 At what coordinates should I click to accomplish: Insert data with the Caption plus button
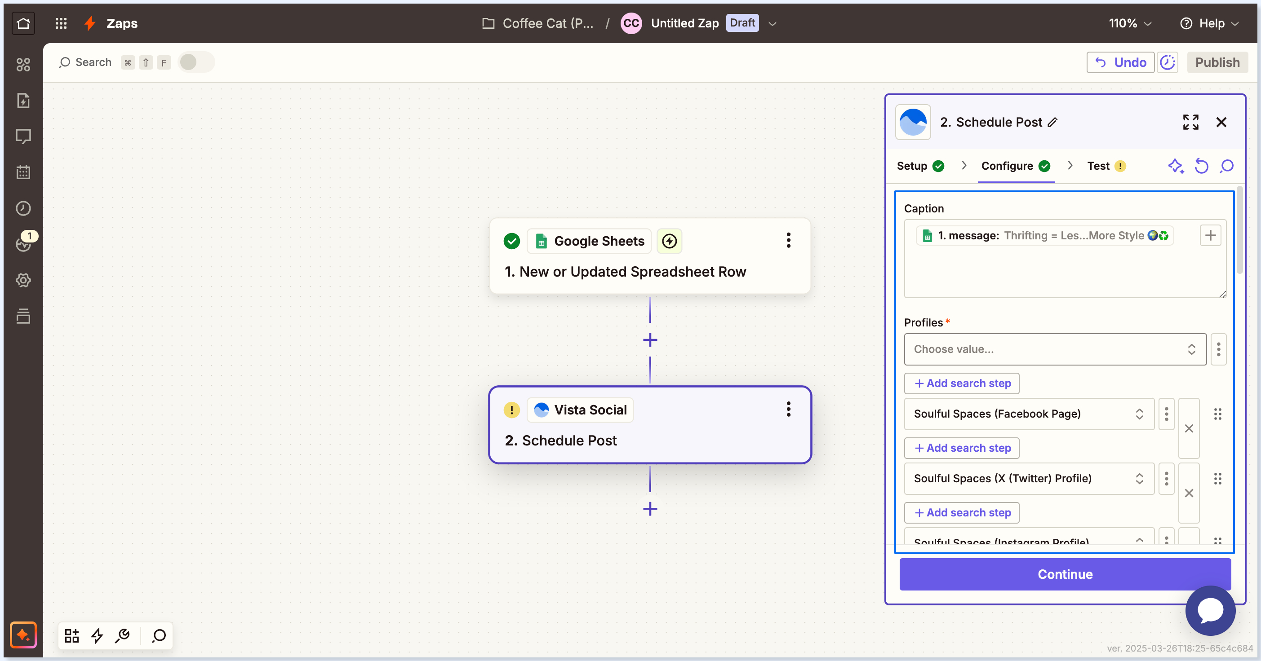1210,235
